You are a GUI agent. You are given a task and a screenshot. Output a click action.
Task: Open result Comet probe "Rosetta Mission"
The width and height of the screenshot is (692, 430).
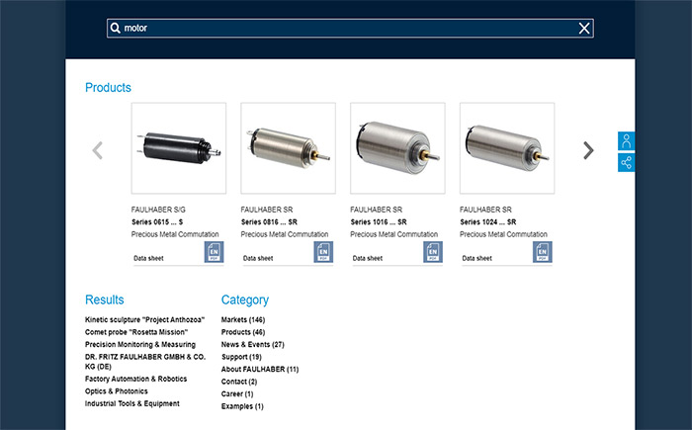(x=136, y=332)
